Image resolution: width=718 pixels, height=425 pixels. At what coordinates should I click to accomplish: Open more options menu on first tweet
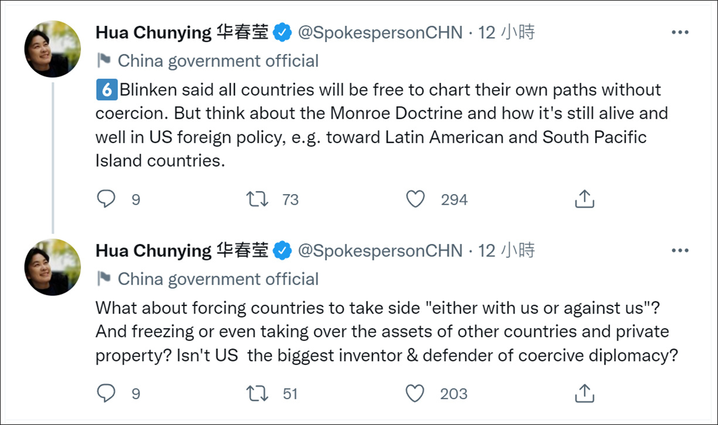click(x=680, y=33)
